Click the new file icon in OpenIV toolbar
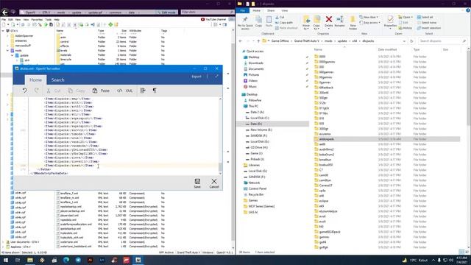Screen dimensions: 471x265 click(x=4, y=24)
